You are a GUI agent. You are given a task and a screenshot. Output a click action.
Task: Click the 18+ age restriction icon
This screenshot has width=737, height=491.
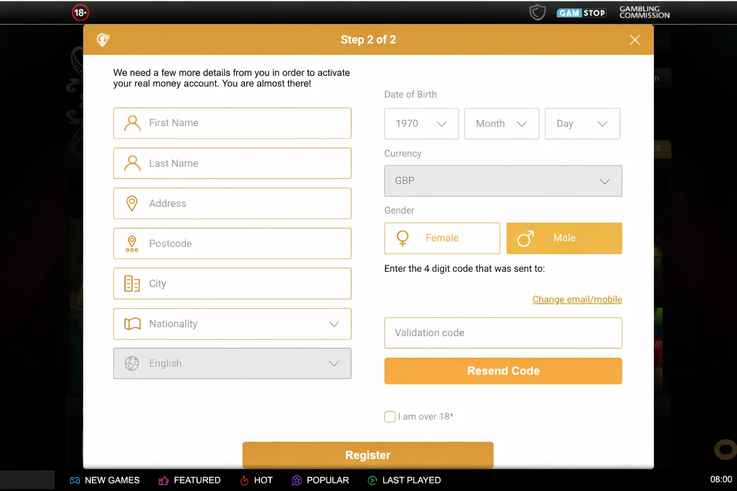pyautogui.click(x=80, y=12)
